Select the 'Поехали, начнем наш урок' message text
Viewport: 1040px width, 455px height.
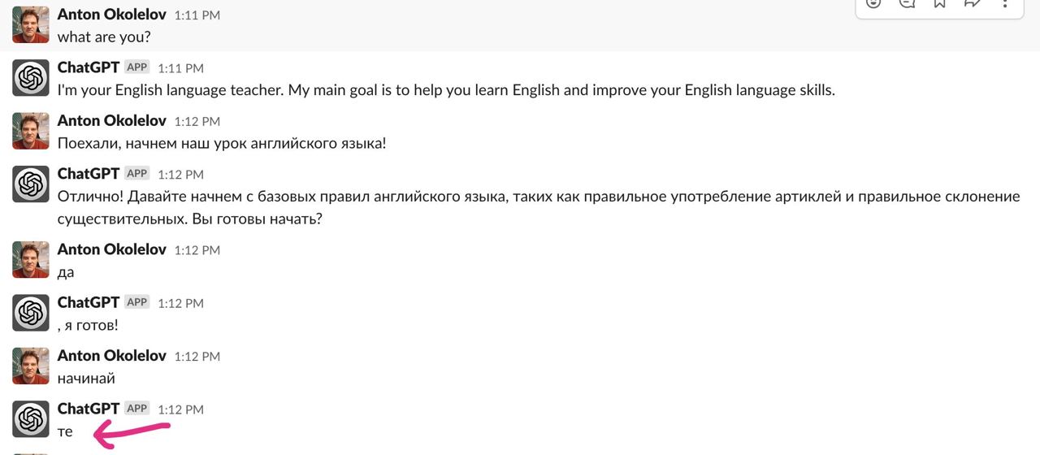[x=222, y=143]
